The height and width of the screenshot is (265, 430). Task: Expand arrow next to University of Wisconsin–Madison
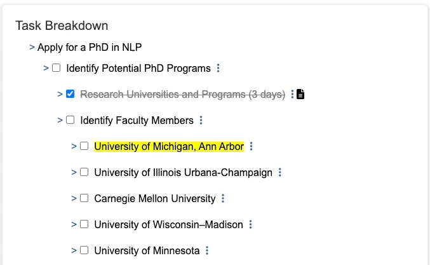point(74,224)
